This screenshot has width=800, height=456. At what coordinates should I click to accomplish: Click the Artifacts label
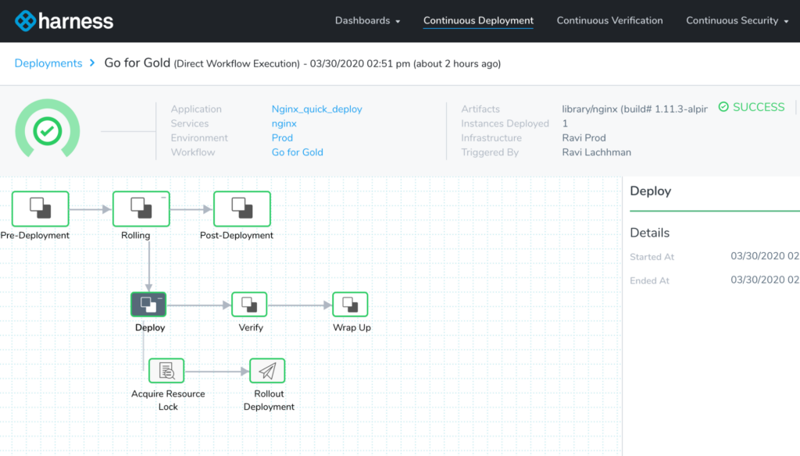click(480, 109)
